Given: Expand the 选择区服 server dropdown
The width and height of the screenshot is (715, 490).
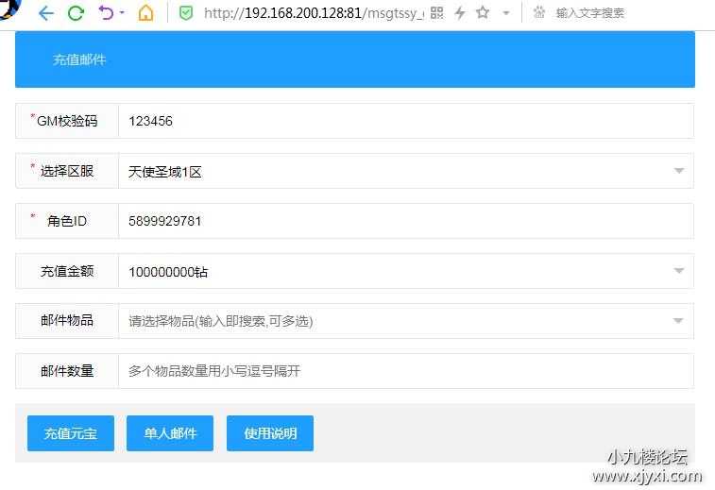Looking at the screenshot, I should [678, 171].
